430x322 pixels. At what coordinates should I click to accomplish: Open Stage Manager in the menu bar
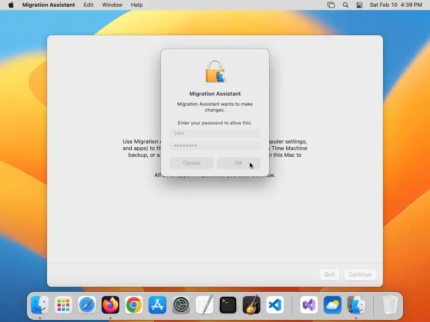pyautogui.click(x=331, y=5)
